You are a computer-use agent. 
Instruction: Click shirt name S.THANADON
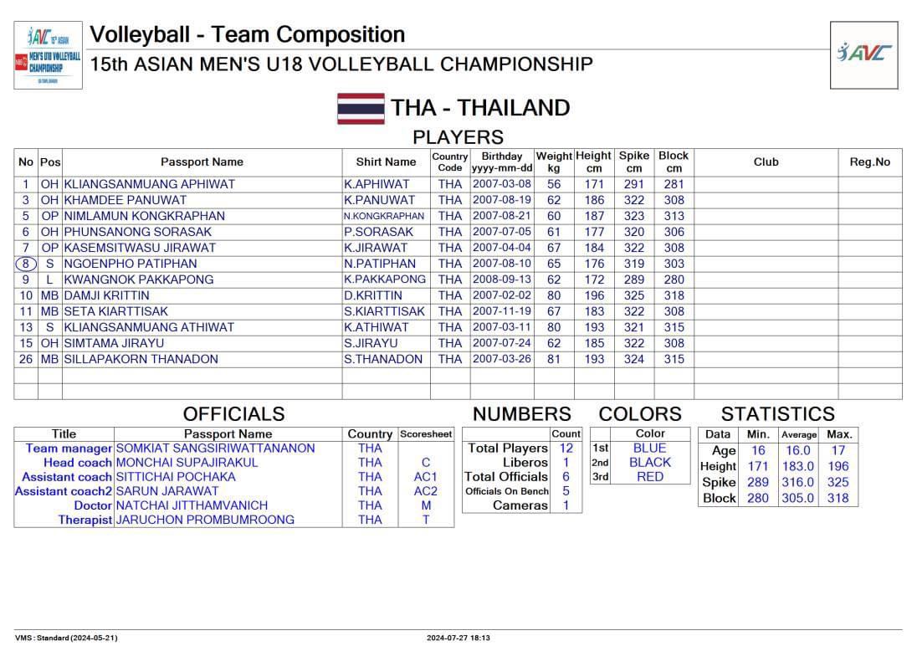coord(383,359)
